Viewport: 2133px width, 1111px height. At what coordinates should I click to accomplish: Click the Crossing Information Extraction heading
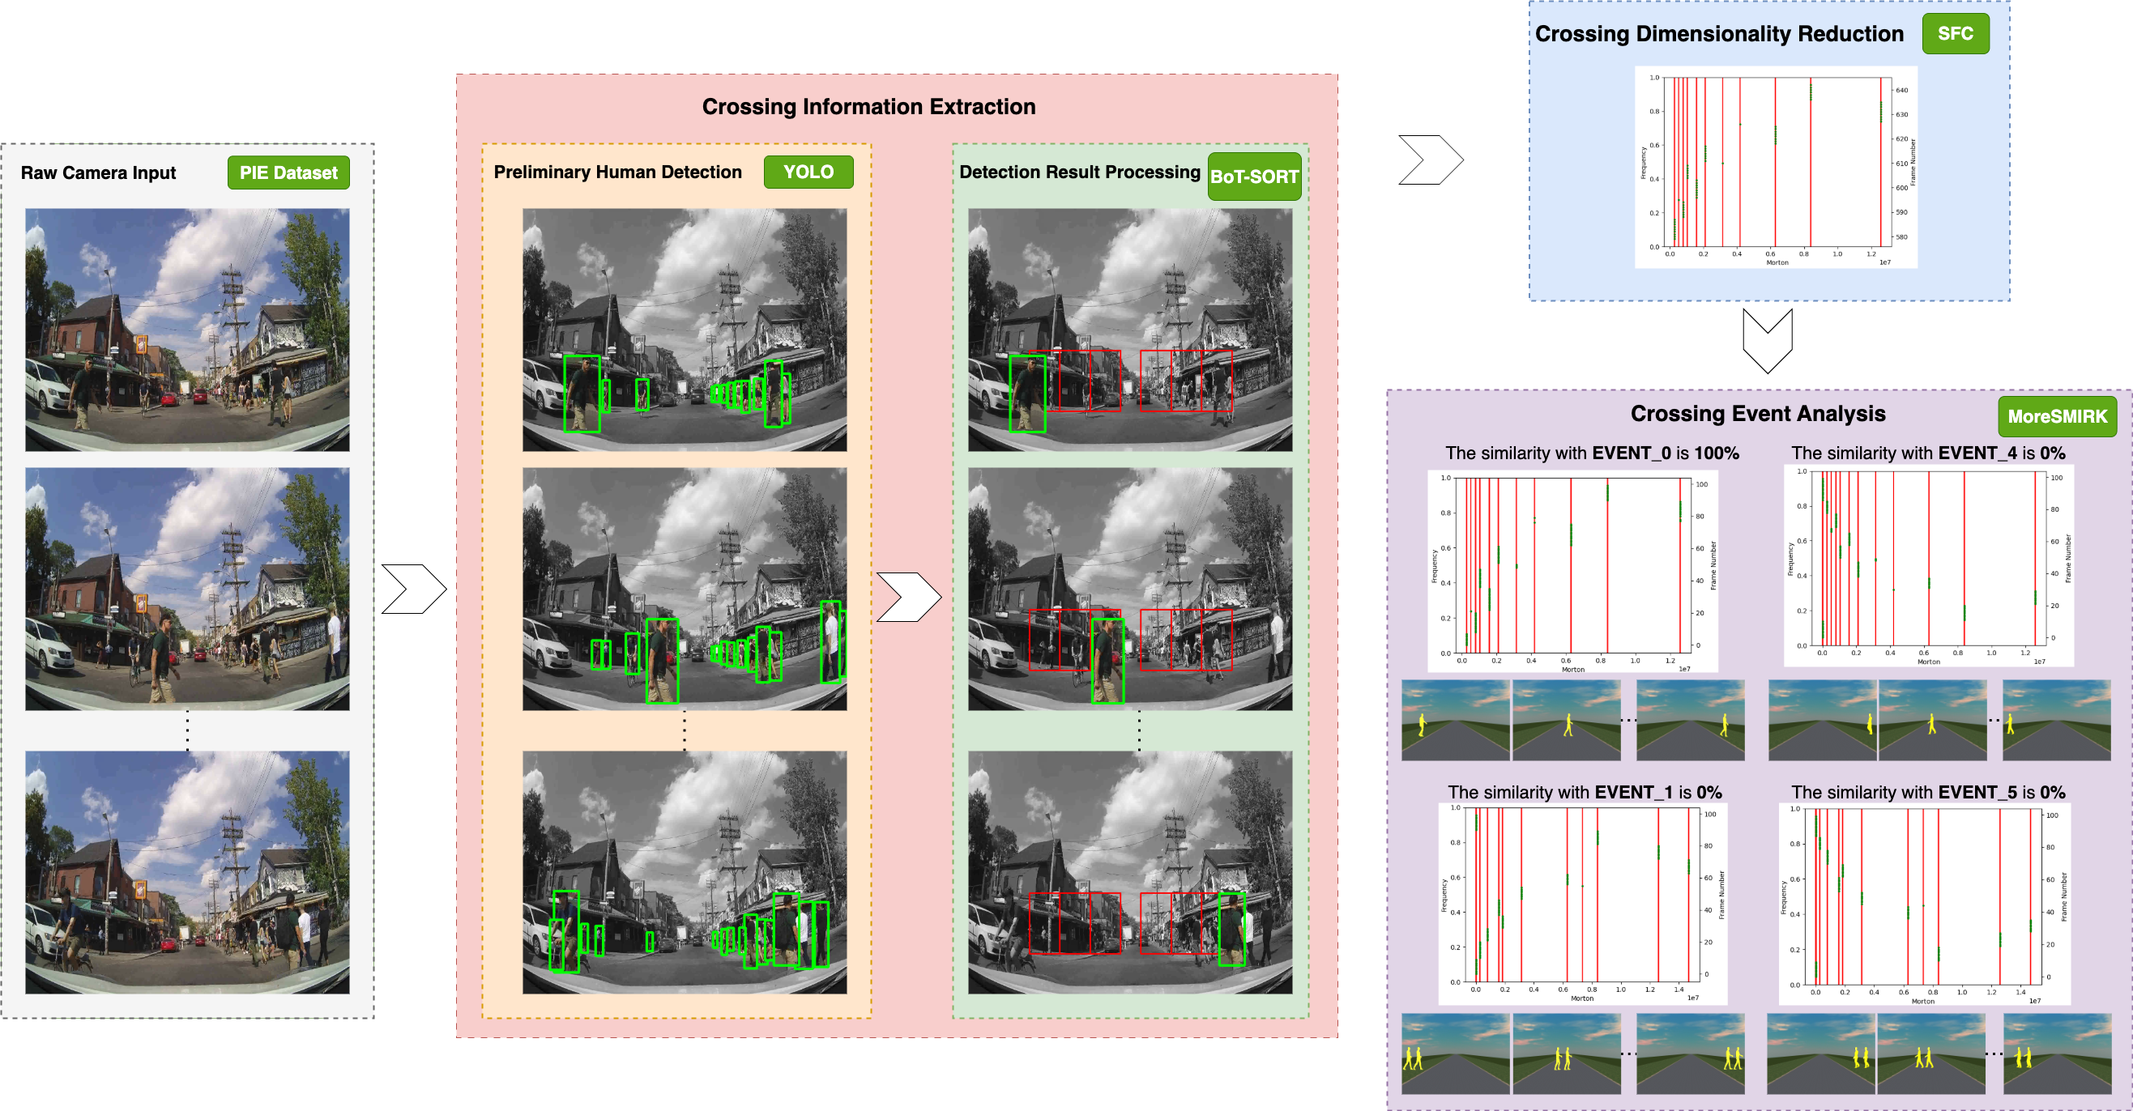(x=868, y=107)
